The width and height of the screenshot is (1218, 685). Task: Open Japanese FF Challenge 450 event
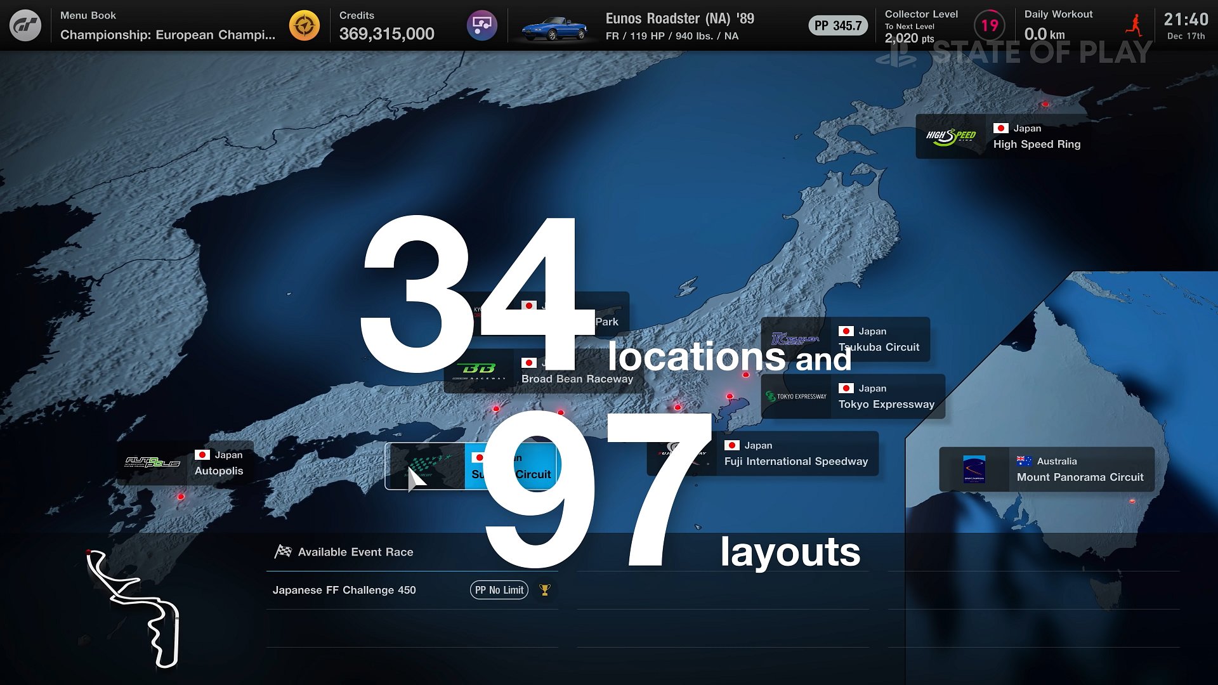pos(344,590)
